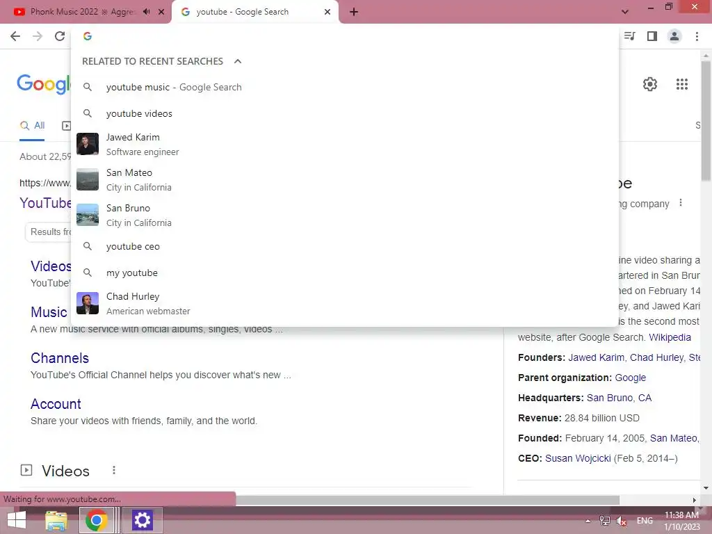This screenshot has height=534, width=712.
Task: Open the Chrome profile avatar
Action: [674, 36]
